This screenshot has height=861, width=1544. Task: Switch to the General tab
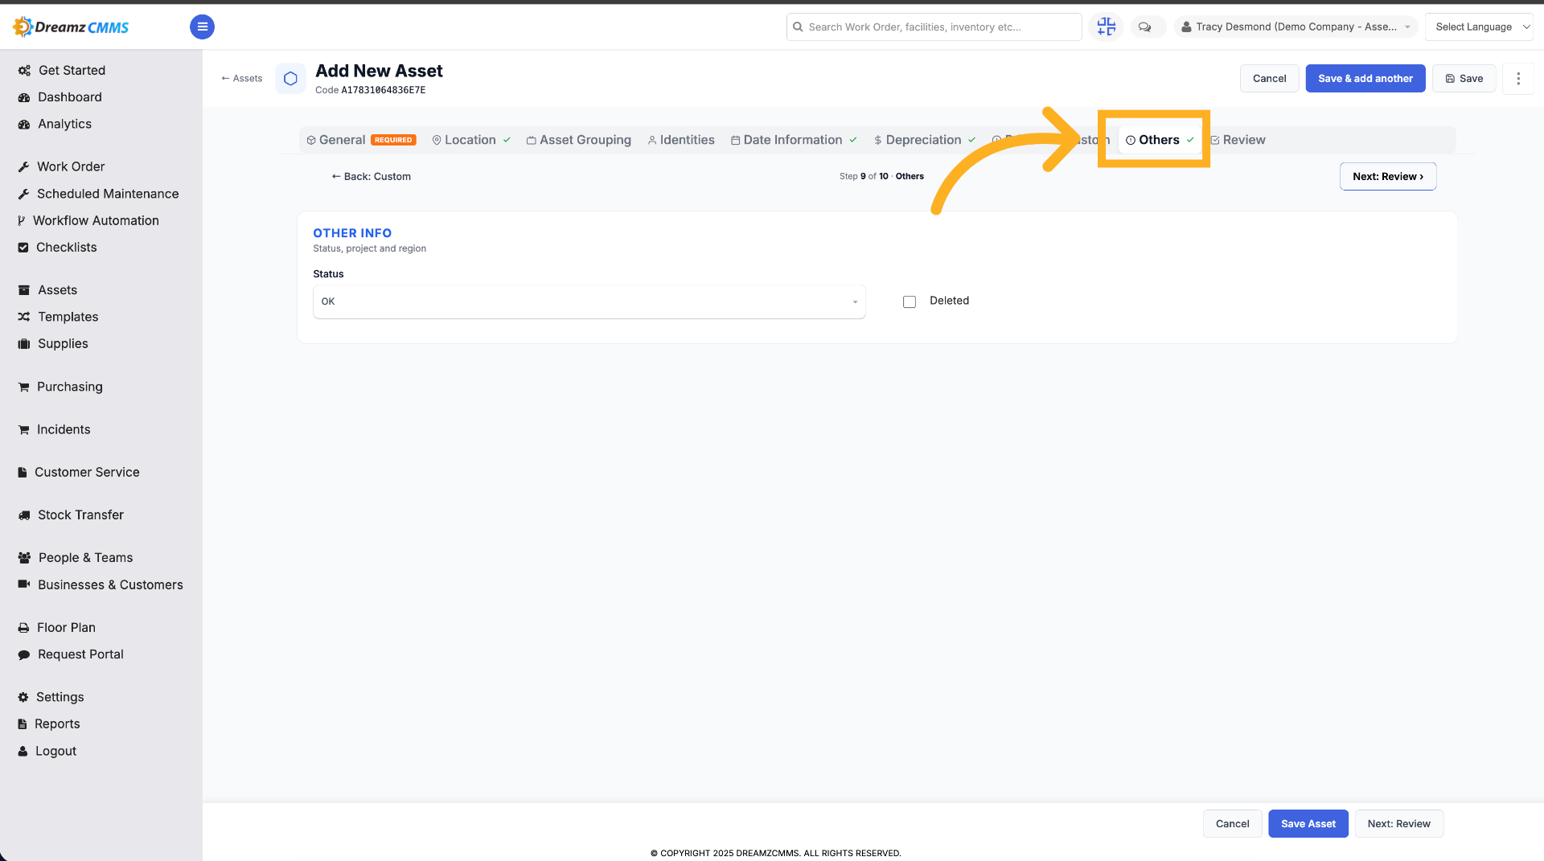361,140
